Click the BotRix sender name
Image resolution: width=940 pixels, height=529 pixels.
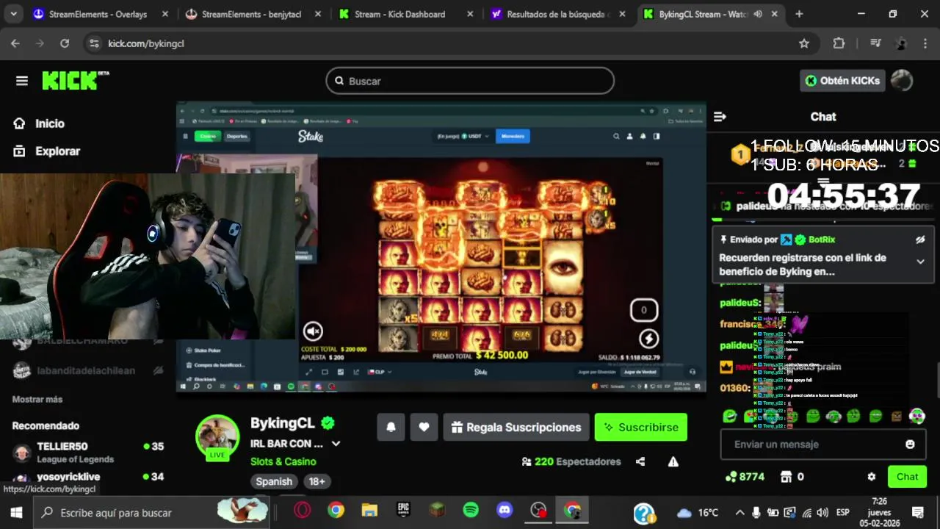822,240
